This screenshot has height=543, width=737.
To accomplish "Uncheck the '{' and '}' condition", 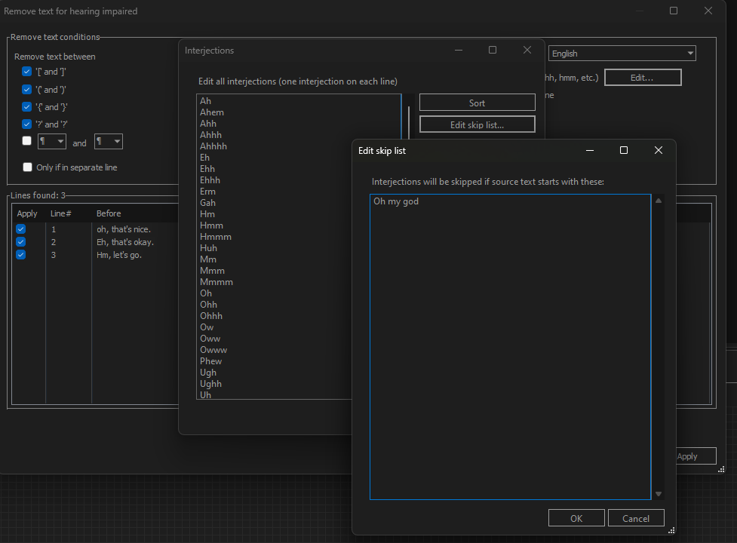I will coord(25,106).
